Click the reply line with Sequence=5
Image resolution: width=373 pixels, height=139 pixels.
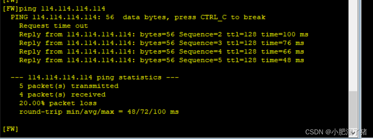point(162,60)
